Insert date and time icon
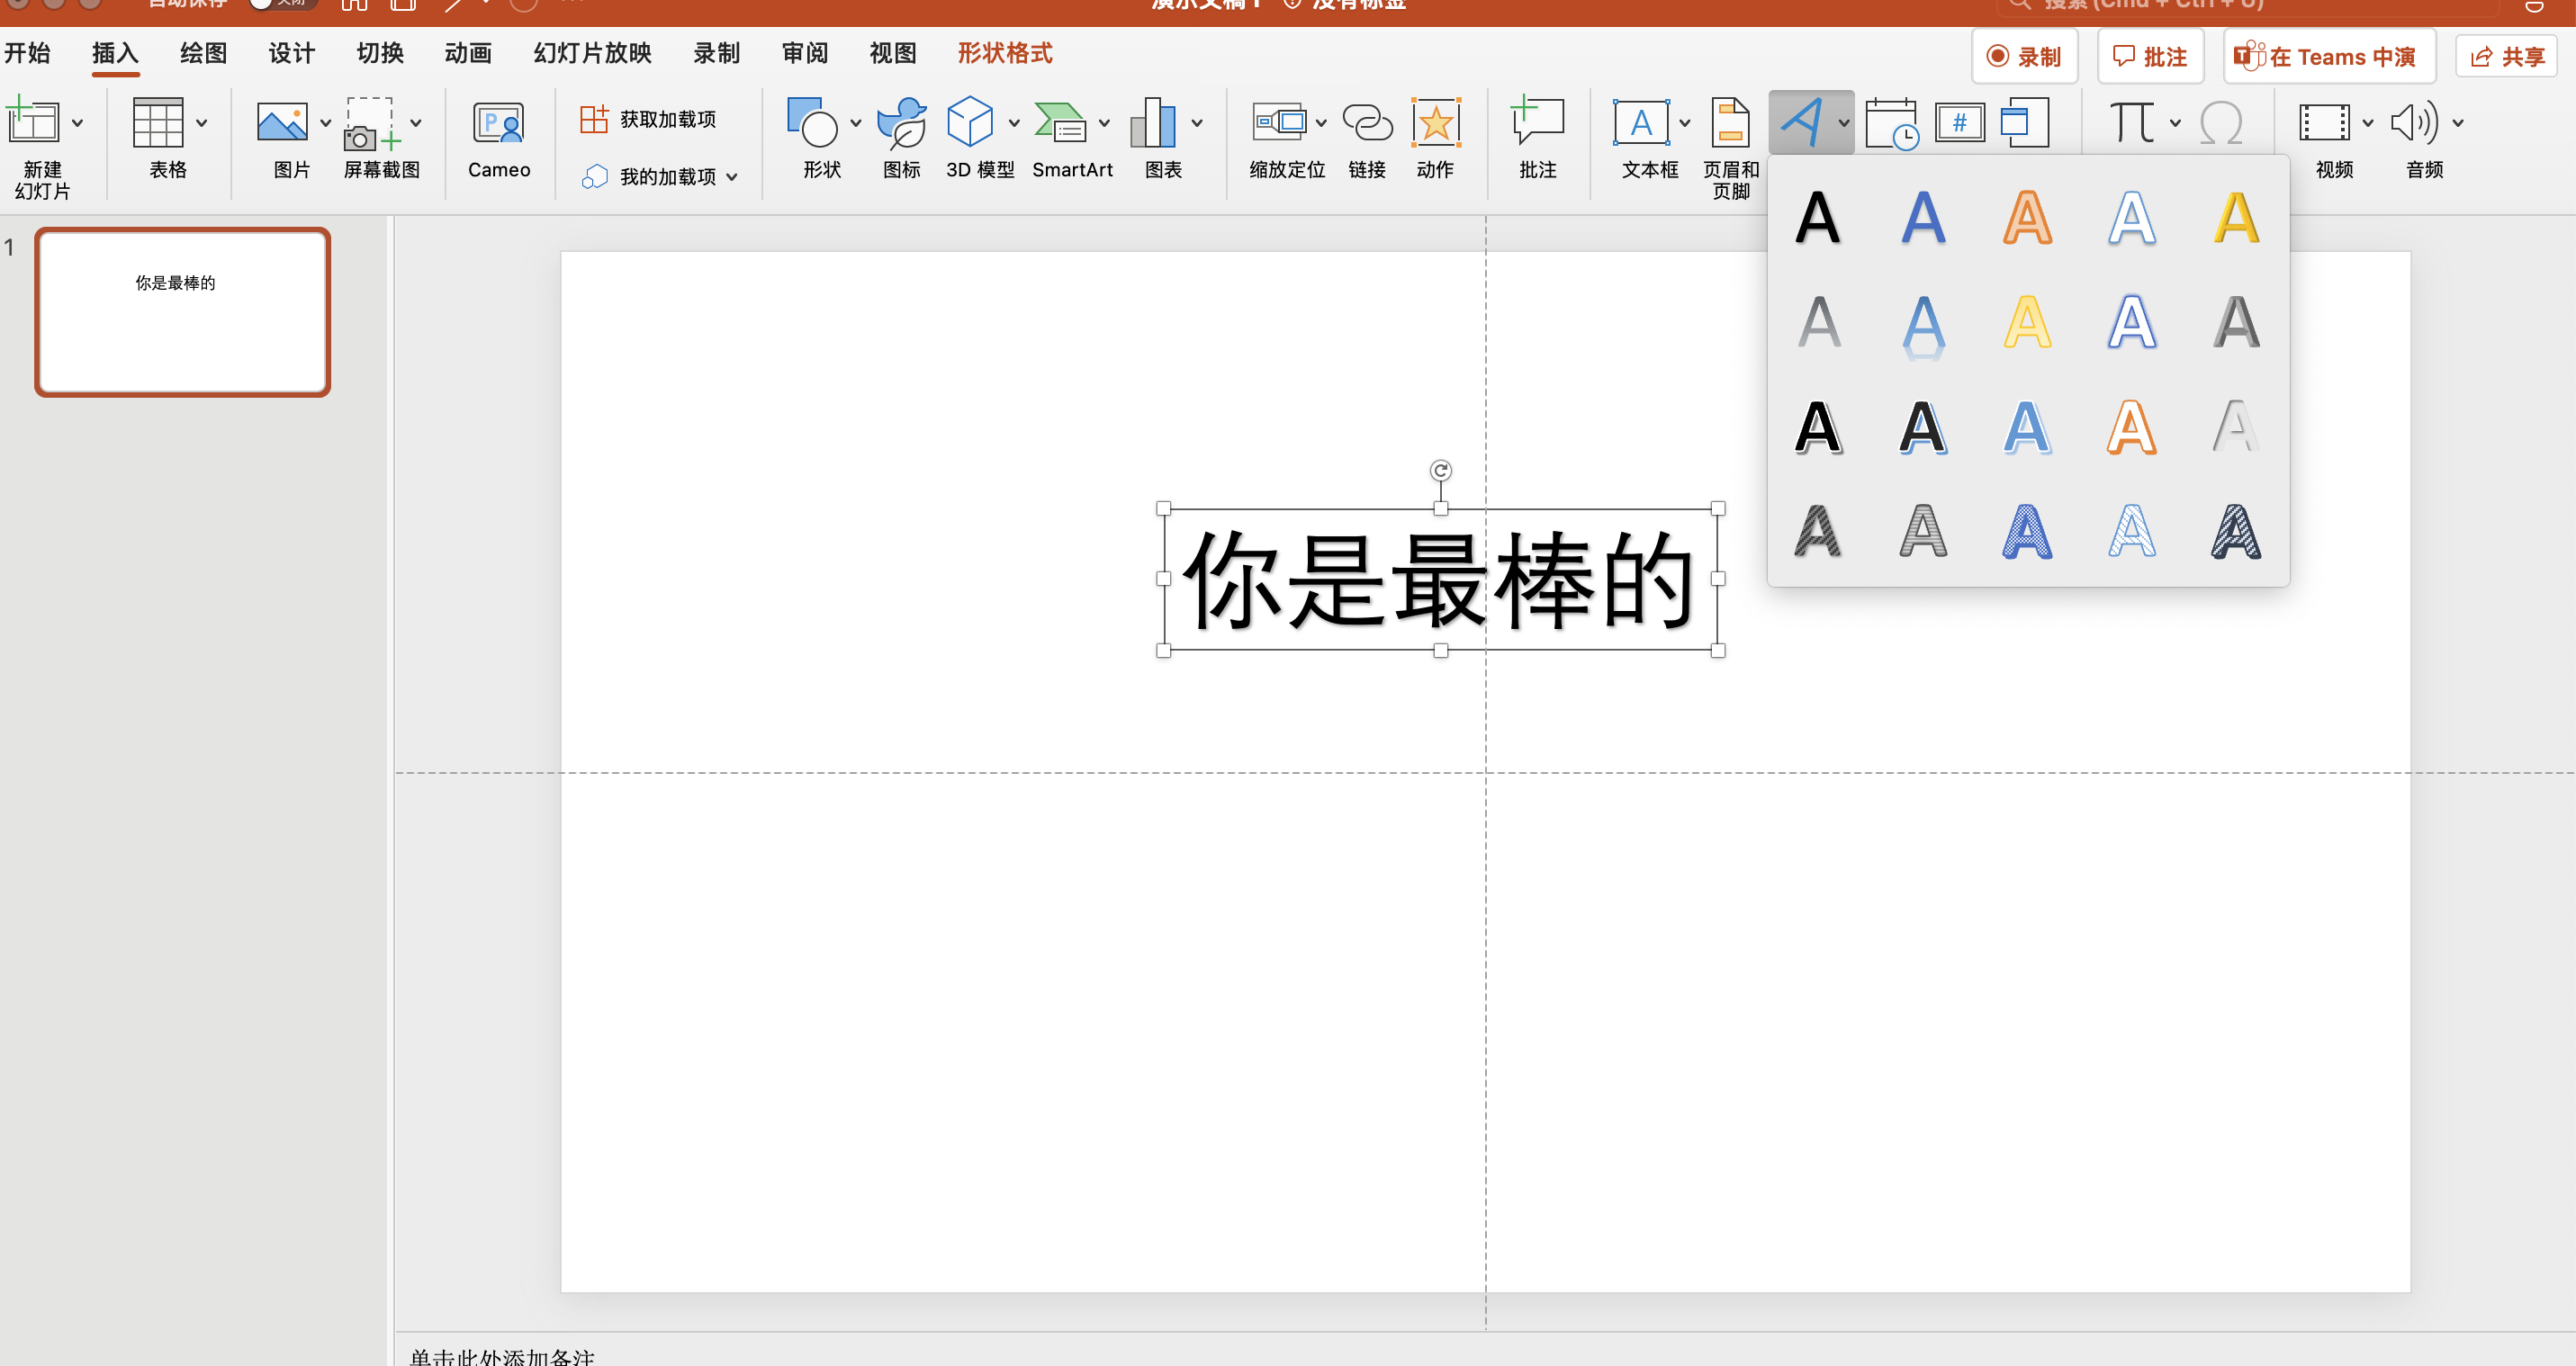The width and height of the screenshot is (2576, 1366). 1892,123
